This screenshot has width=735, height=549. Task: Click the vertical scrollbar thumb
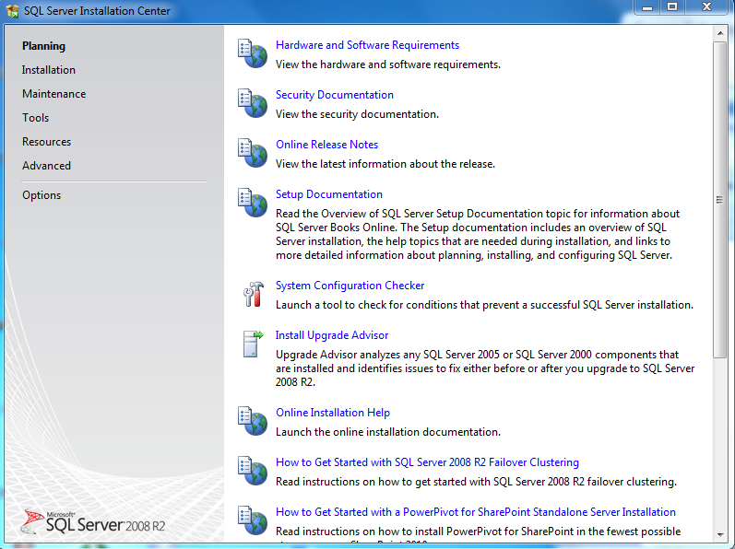[720, 200]
